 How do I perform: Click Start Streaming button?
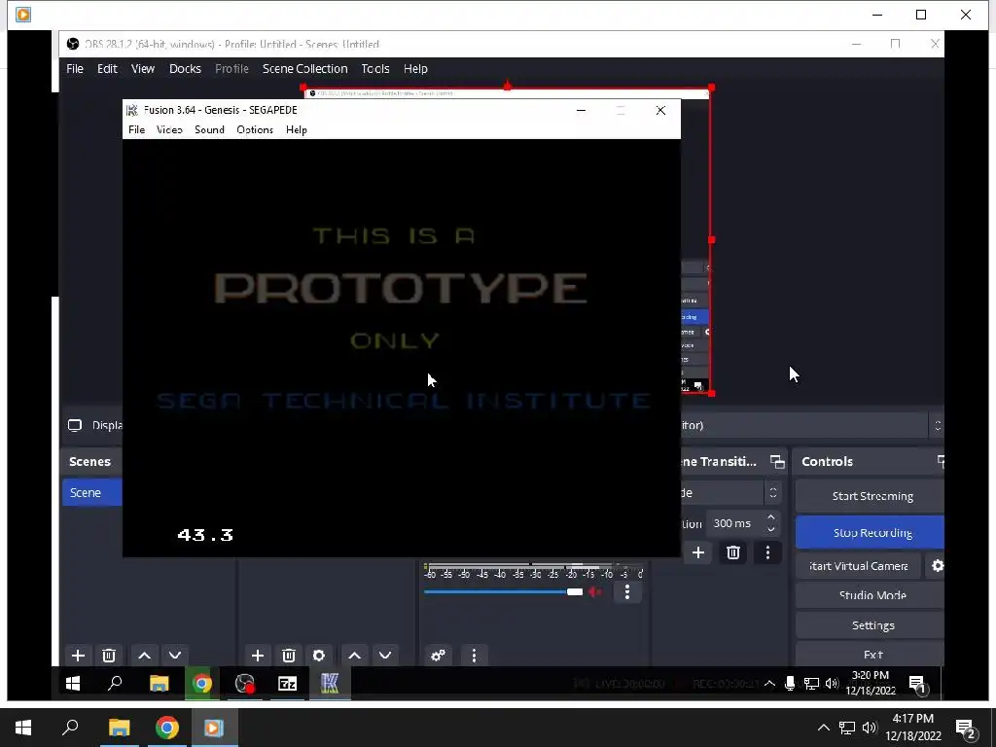click(871, 496)
